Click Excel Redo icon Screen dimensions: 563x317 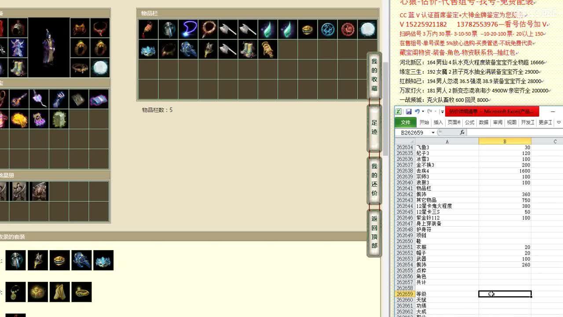tap(429, 112)
